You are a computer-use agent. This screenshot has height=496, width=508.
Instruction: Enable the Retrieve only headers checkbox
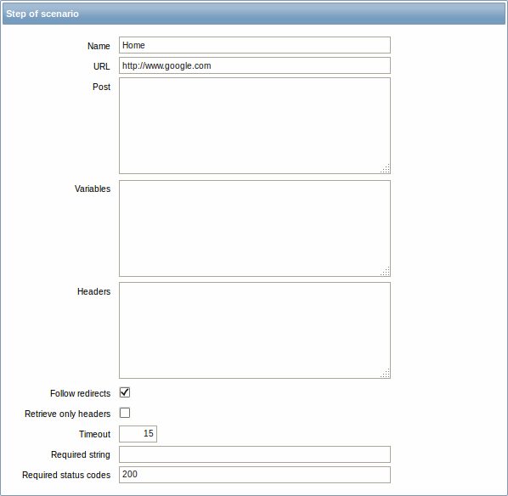tap(125, 413)
